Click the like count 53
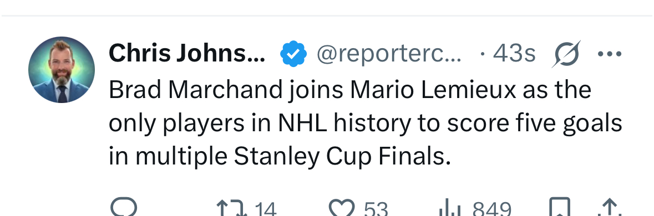The image size is (654, 216). [376, 209]
